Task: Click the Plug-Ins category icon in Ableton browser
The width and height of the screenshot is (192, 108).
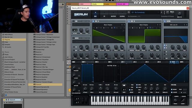Action: point(3,40)
